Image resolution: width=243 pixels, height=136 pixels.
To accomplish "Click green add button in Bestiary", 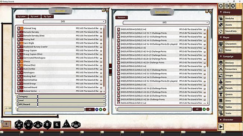I will [x=100, y=110].
